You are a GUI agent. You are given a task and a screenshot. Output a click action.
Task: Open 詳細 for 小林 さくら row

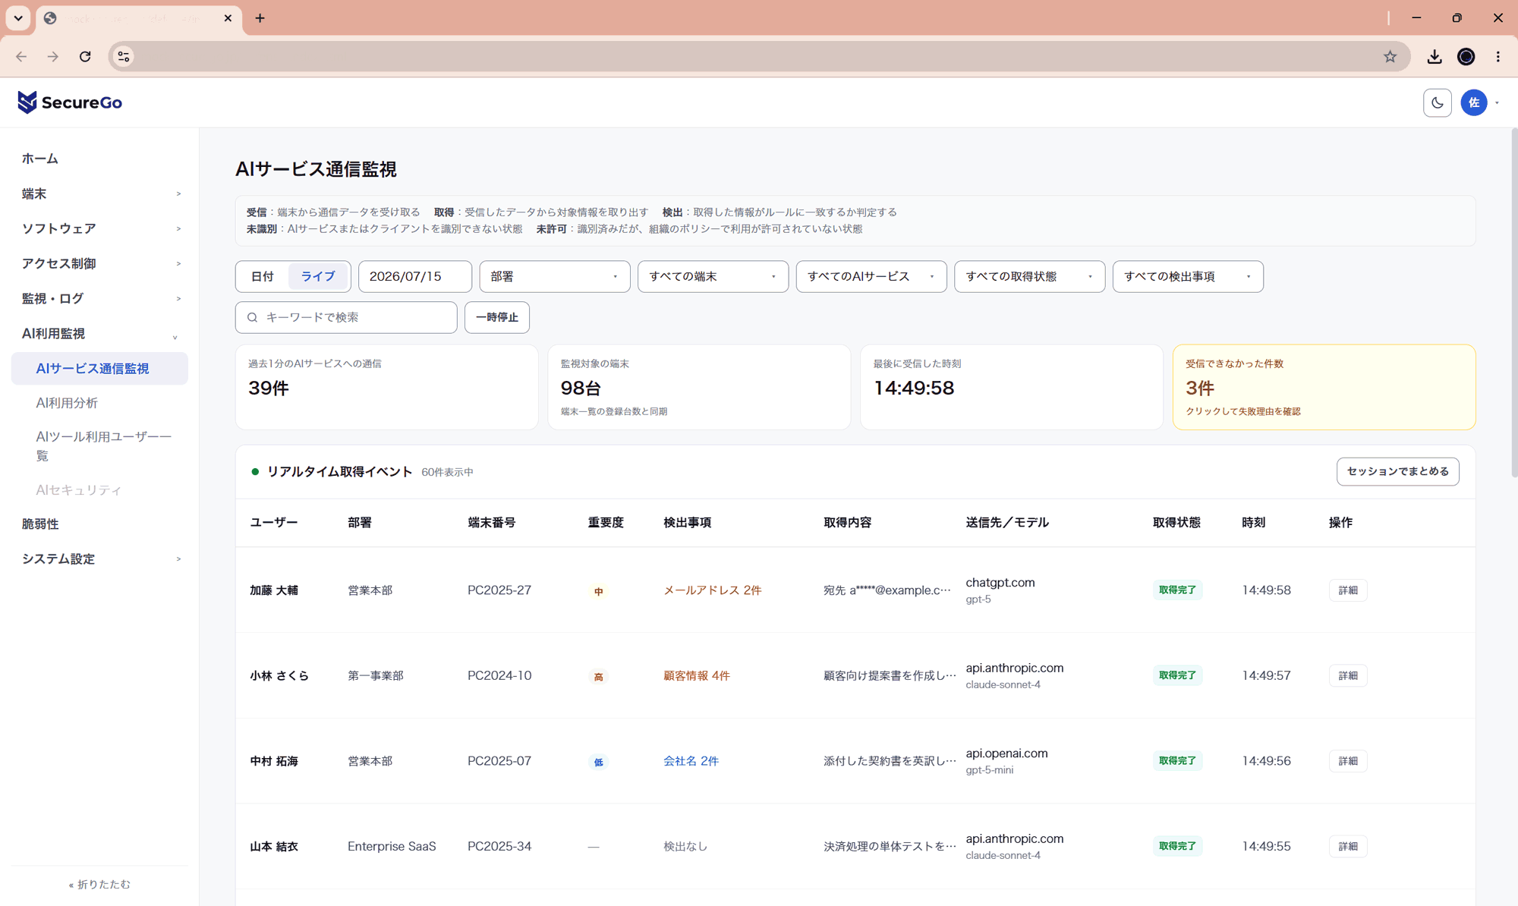(1348, 675)
